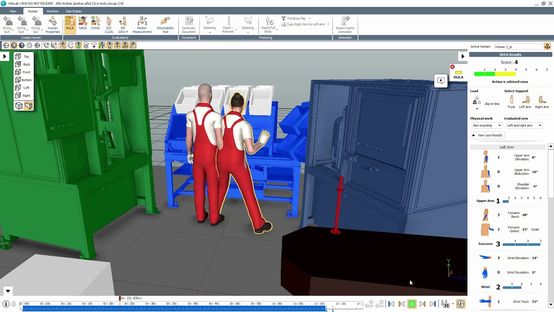Click Reset Full Body posture
Screen dimensions: 554x312
click(x=268, y=25)
